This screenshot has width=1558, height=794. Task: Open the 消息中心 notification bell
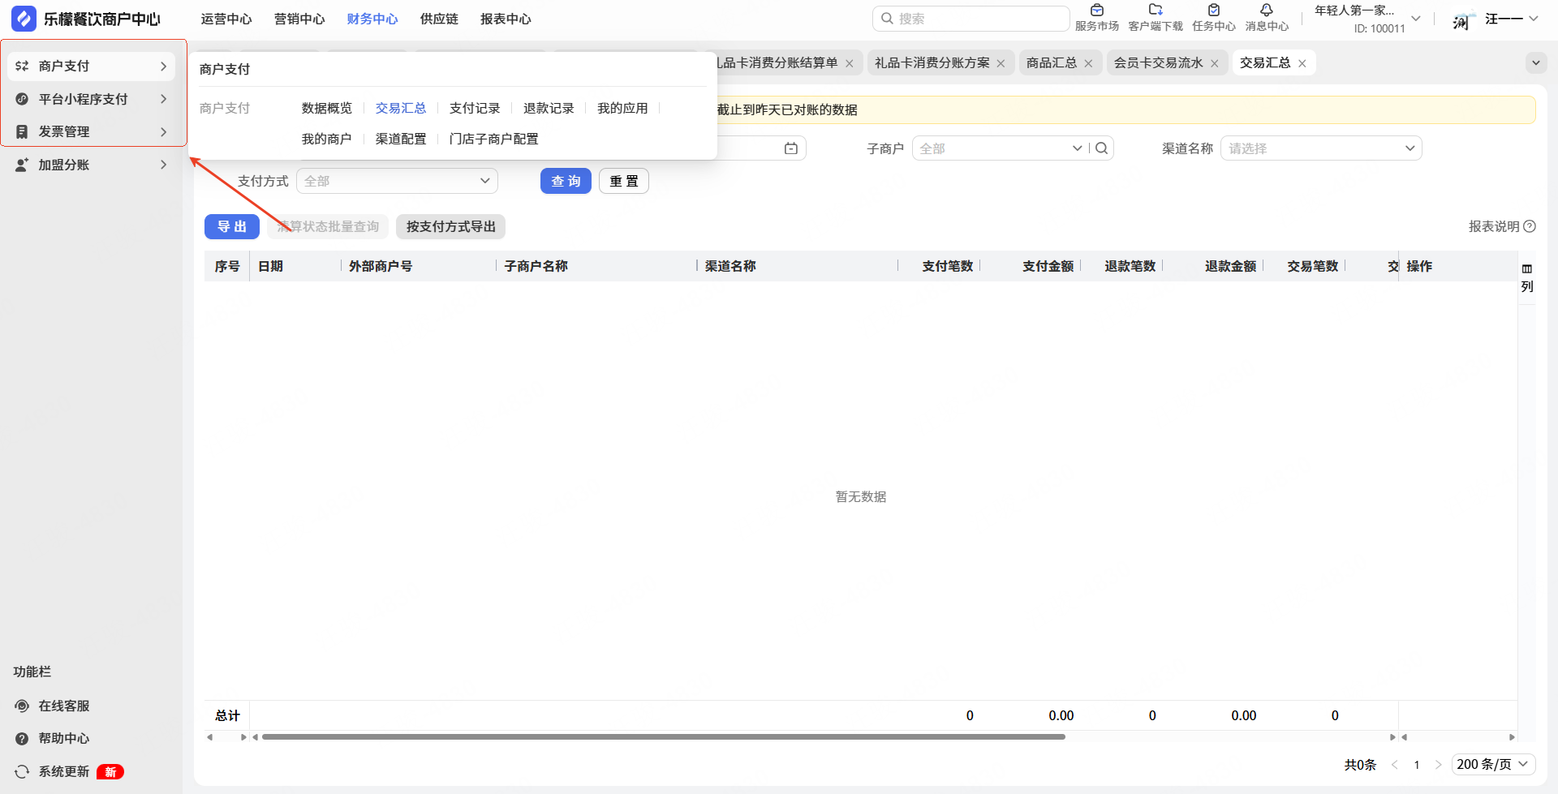(1266, 11)
